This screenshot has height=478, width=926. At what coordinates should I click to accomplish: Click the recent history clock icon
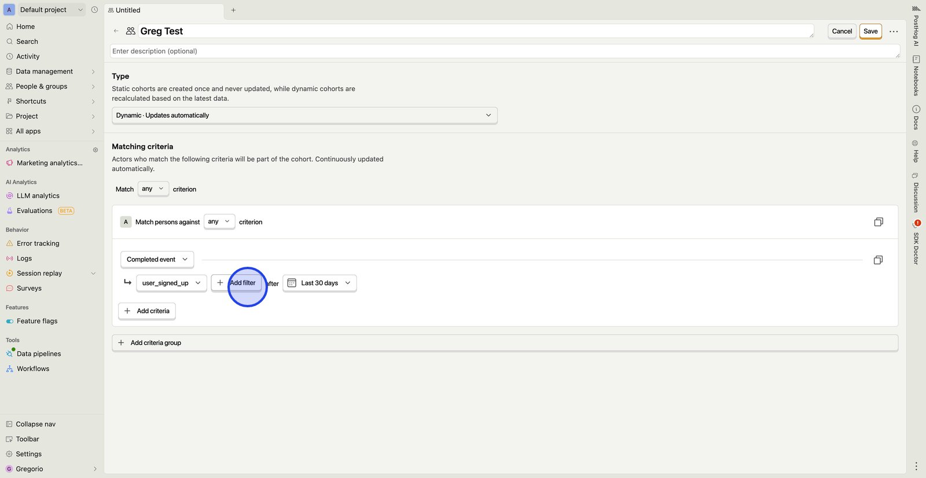click(x=94, y=10)
